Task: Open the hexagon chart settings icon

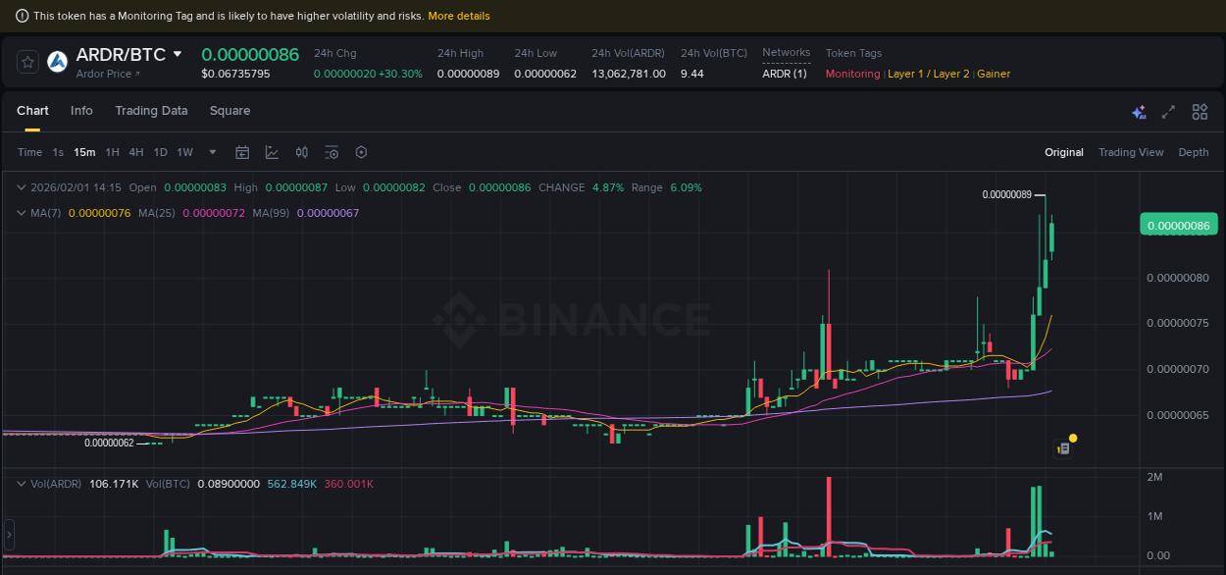Action: pyautogui.click(x=361, y=152)
